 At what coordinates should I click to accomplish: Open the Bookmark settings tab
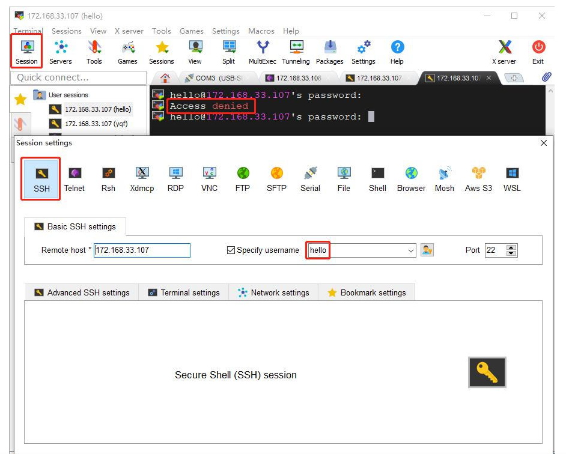coord(367,292)
